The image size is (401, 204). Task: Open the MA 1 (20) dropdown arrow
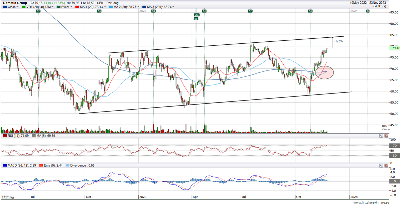point(105,7)
